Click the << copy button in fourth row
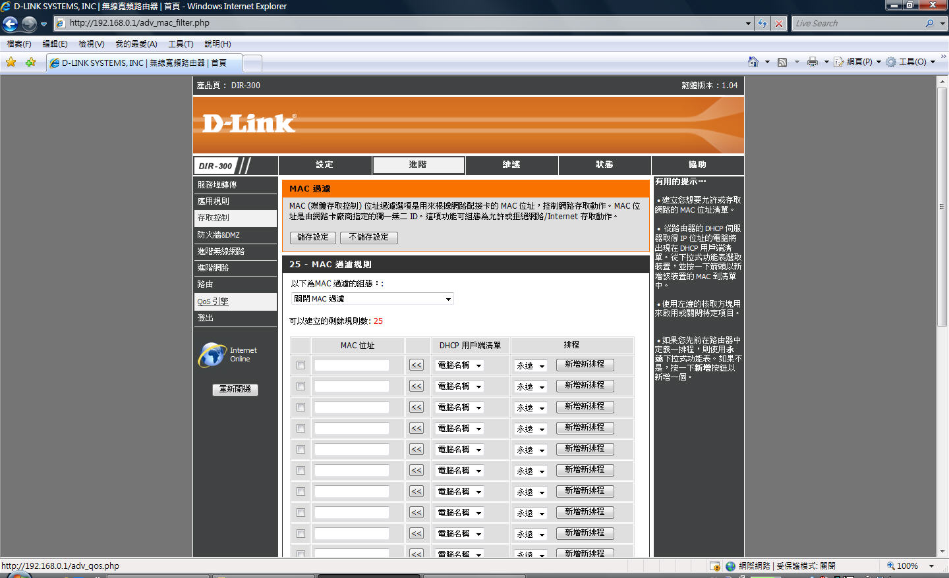This screenshot has height=578, width=949. 417,428
